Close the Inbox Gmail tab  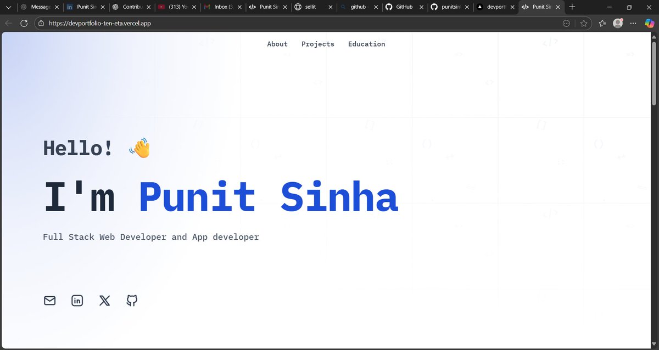pyautogui.click(x=239, y=7)
